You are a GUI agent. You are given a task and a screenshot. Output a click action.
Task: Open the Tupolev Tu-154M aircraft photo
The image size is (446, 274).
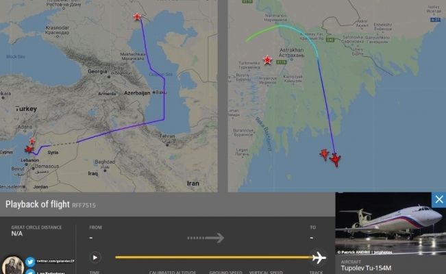click(x=391, y=223)
